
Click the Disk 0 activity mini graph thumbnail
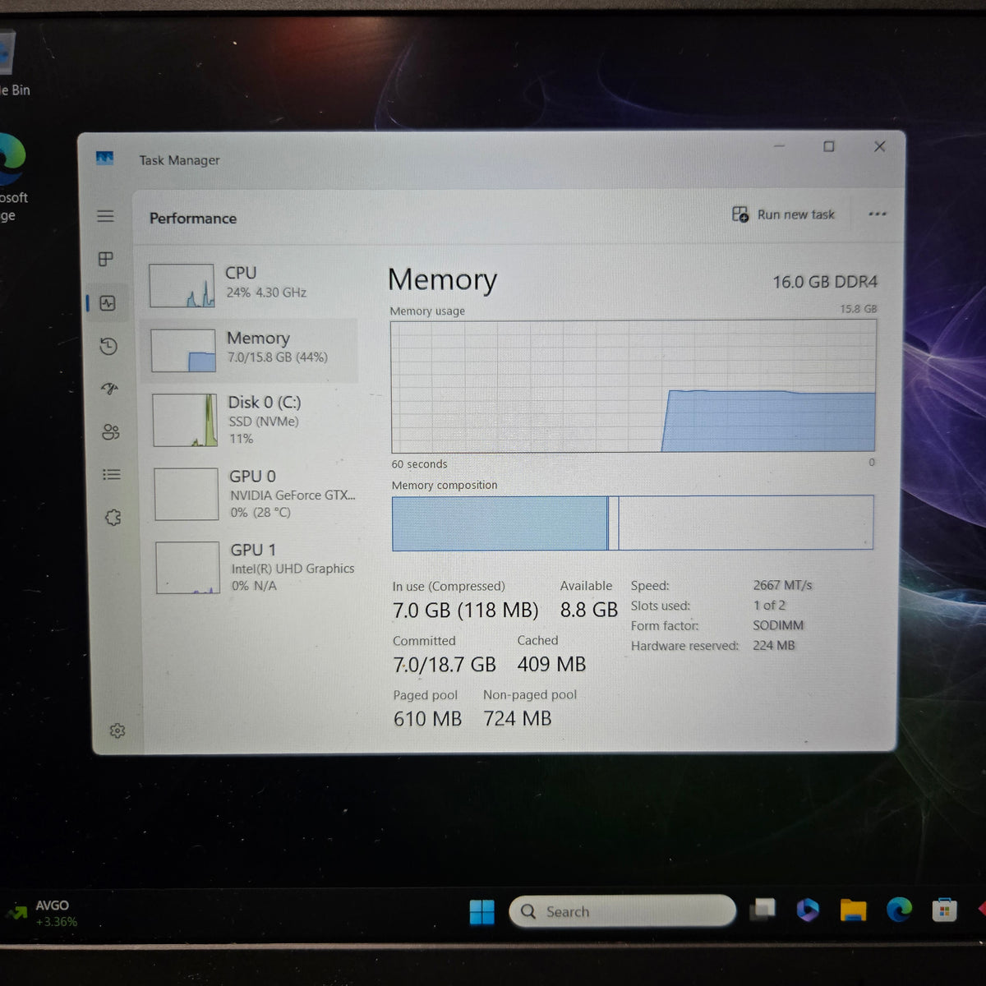point(185,420)
